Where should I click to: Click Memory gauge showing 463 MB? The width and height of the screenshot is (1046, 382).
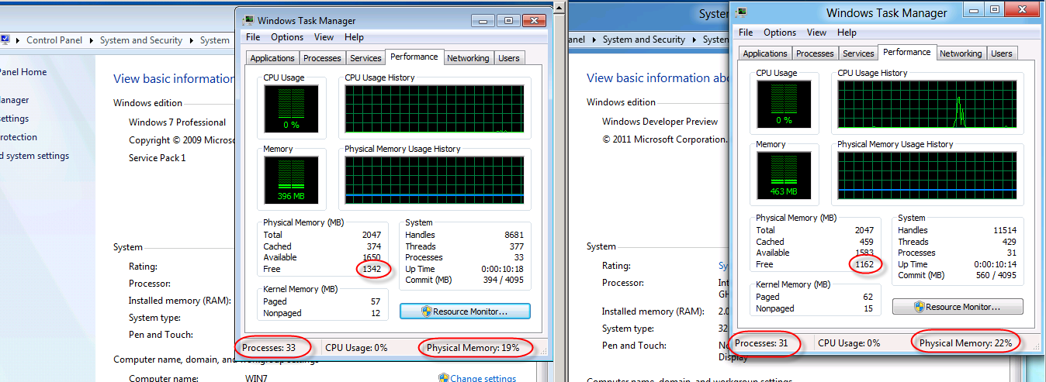(784, 175)
